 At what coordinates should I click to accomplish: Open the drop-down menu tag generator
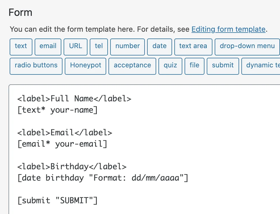point(247,46)
